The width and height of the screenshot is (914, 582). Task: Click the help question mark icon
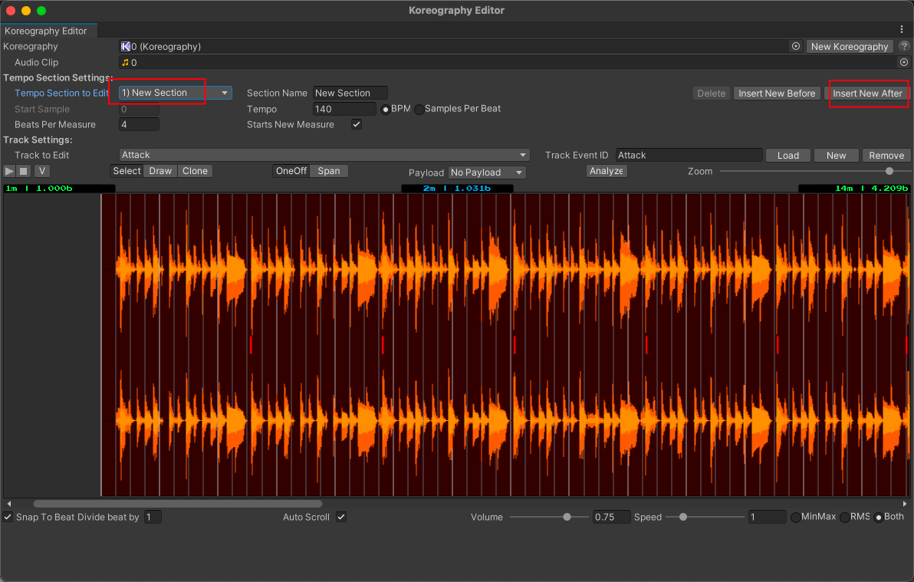click(904, 46)
